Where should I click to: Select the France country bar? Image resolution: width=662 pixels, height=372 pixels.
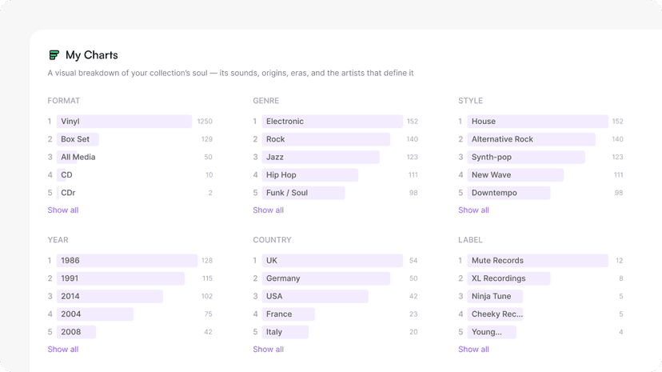(x=289, y=314)
